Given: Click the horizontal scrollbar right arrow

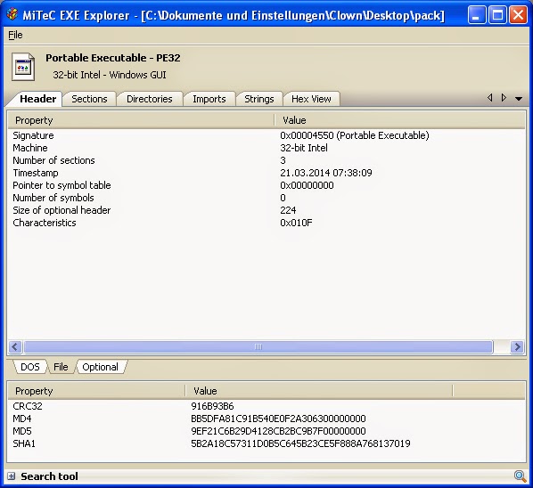Looking at the screenshot, I should (x=517, y=346).
